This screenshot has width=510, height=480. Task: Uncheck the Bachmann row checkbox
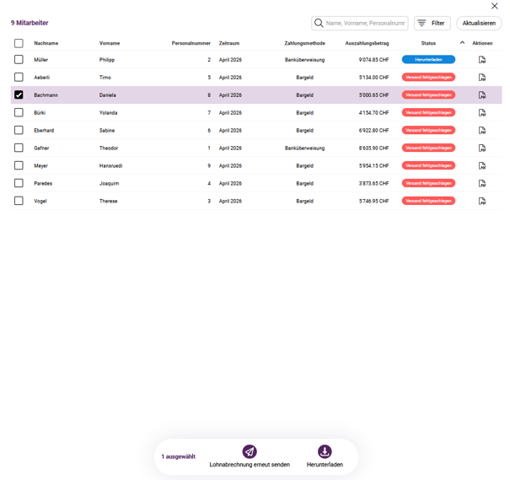point(19,94)
